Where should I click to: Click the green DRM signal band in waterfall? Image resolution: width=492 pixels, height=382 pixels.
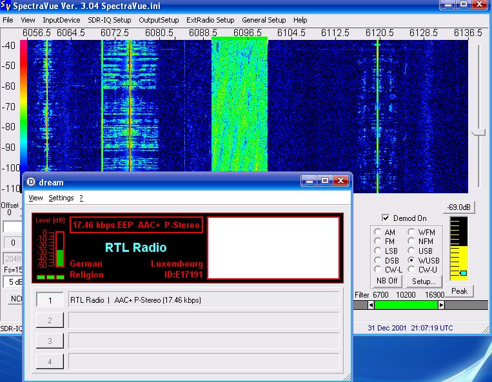click(x=239, y=105)
